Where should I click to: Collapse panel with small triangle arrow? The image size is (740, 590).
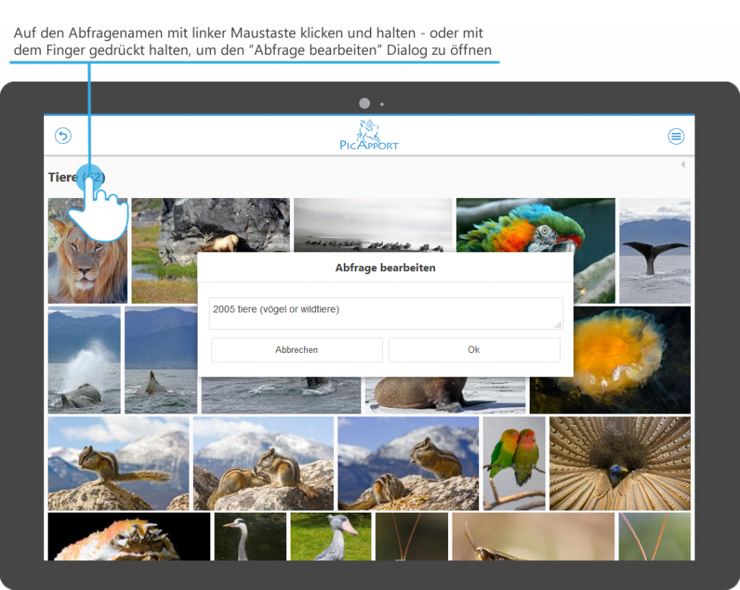682,165
